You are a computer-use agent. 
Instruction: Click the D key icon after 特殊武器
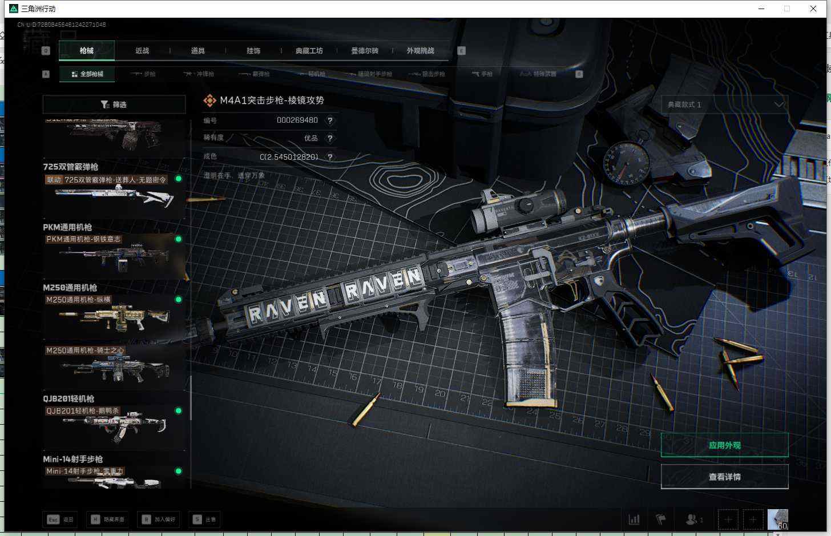click(x=579, y=74)
